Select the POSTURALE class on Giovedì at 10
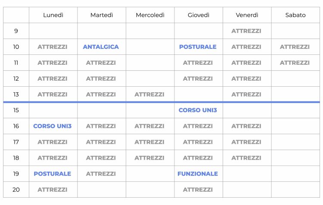The image size is (323, 205). click(x=198, y=47)
